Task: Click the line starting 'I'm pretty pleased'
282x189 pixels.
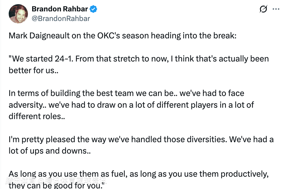Action: 141,139
